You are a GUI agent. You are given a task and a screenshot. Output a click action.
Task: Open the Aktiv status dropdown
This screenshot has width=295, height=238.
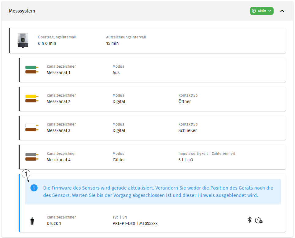point(261,11)
